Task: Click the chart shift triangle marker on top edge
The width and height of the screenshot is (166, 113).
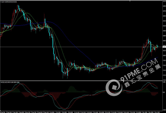Action: pos(130,1)
